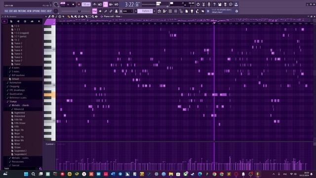Open the Pattern 1 selector

tap(145, 11)
